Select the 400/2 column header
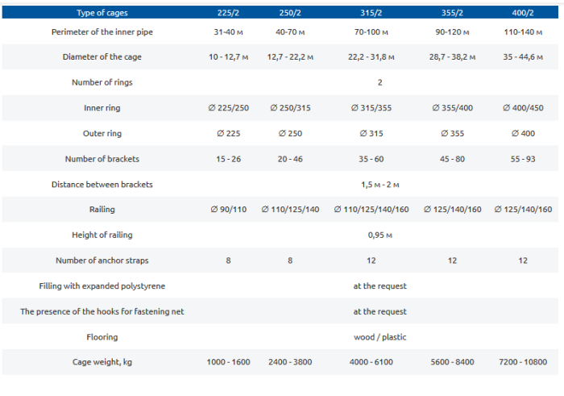The width and height of the screenshot is (564, 396). point(523,13)
